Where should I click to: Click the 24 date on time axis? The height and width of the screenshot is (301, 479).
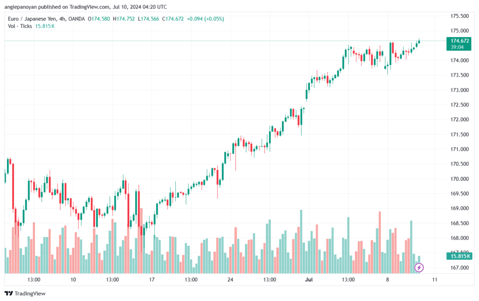[230, 279]
